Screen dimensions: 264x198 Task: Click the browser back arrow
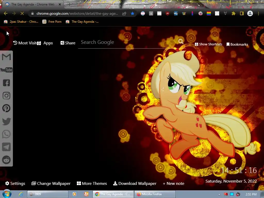(x=6, y=13)
